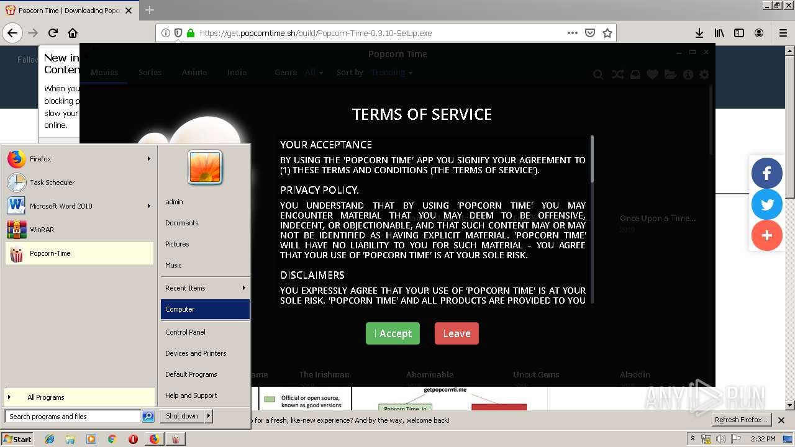Image resolution: width=795 pixels, height=447 pixels.
Task: Switch to the Indie tab
Action: [237, 73]
